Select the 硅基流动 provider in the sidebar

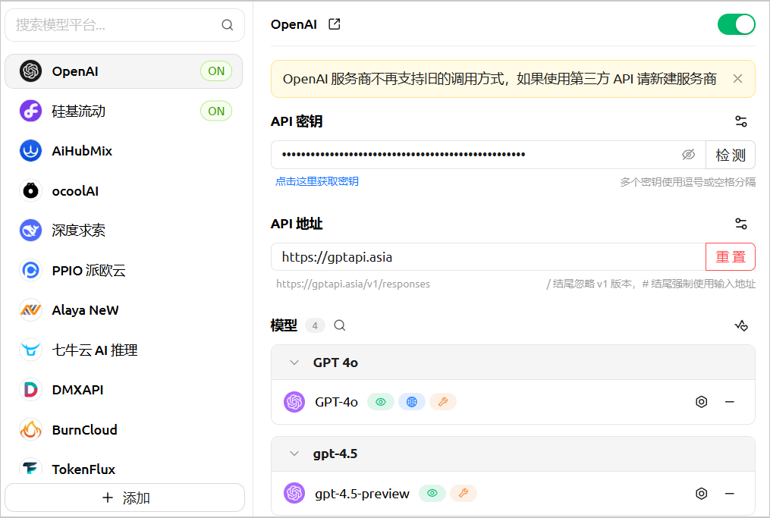tap(124, 111)
